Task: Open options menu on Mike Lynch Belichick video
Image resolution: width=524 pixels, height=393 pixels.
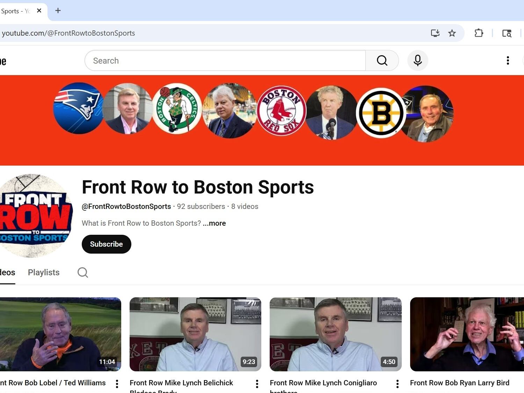Action: (x=257, y=384)
